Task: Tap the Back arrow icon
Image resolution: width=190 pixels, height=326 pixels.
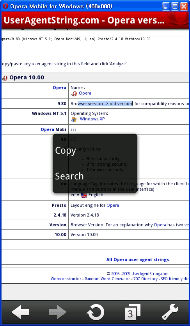Action: (x=20, y=312)
